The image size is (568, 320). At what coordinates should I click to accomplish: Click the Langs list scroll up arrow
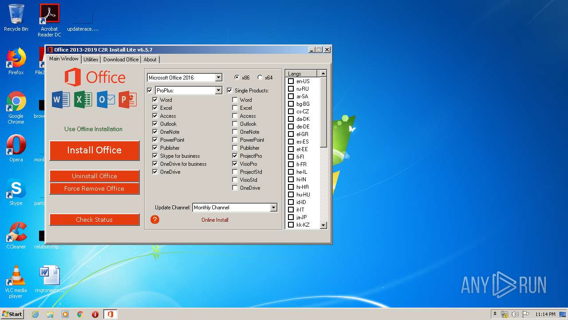point(323,73)
